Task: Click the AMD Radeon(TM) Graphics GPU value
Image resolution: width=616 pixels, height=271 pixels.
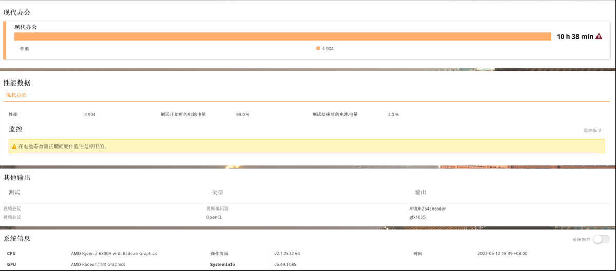Action: [x=98, y=264]
